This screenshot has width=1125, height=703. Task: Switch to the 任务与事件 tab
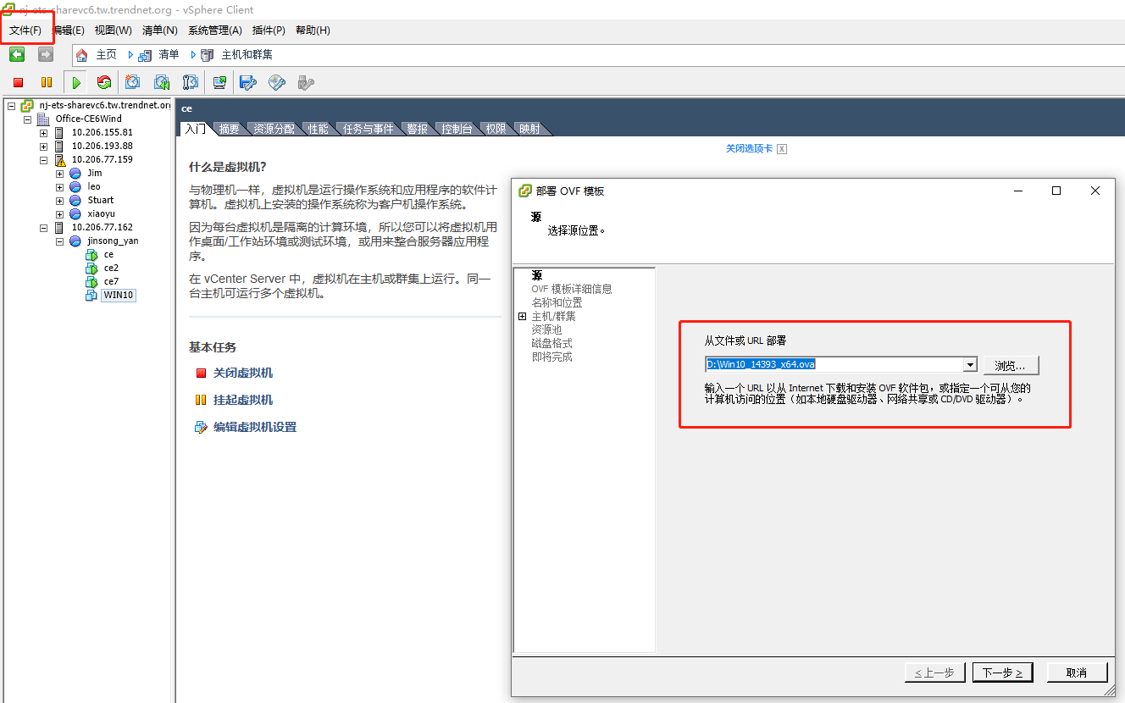[369, 129]
